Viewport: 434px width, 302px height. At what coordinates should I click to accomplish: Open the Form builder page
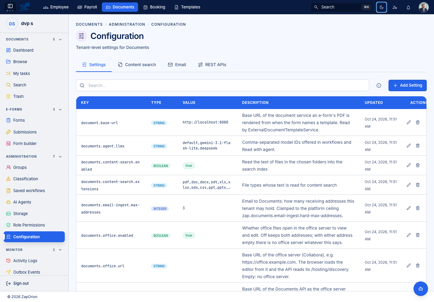pyautogui.click(x=34, y=144)
